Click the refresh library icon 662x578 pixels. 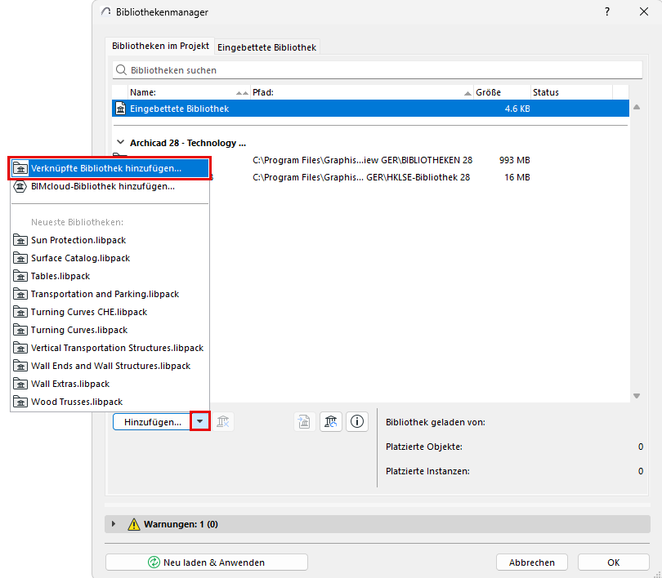click(x=330, y=421)
